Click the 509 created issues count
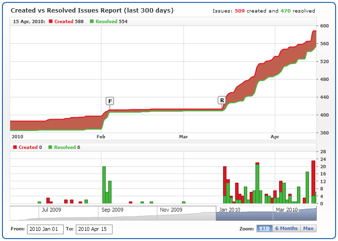Image resolution: width=338 pixels, height=241 pixels. (239, 11)
